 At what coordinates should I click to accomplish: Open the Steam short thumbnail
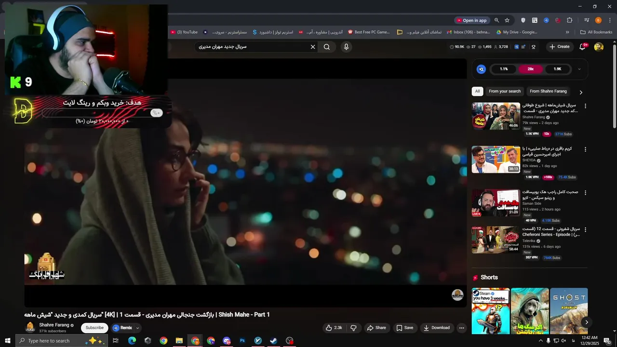(490, 311)
